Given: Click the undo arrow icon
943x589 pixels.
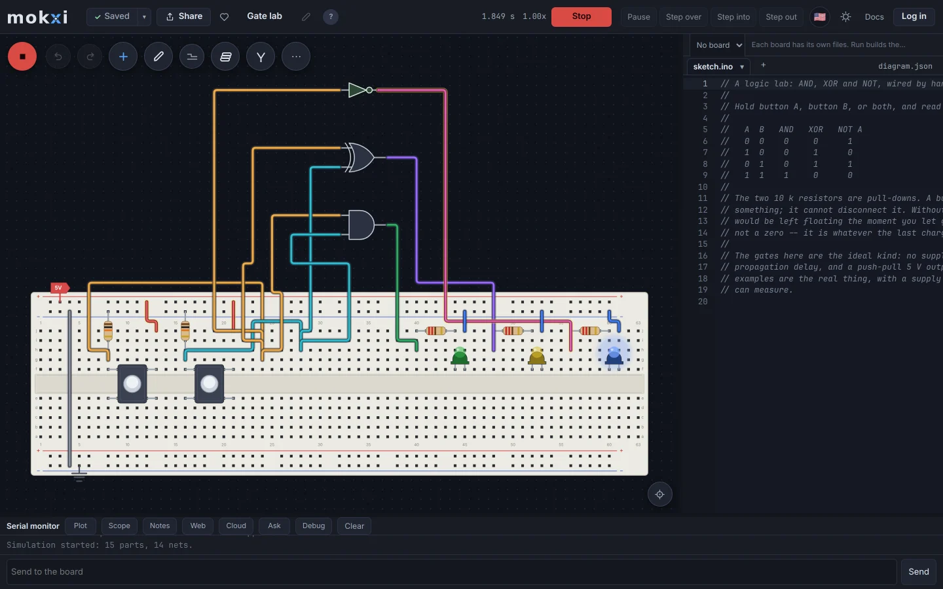Looking at the screenshot, I should point(58,56).
